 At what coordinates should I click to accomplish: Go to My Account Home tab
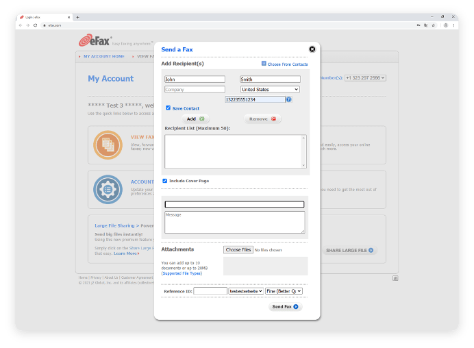pyautogui.click(x=103, y=56)
